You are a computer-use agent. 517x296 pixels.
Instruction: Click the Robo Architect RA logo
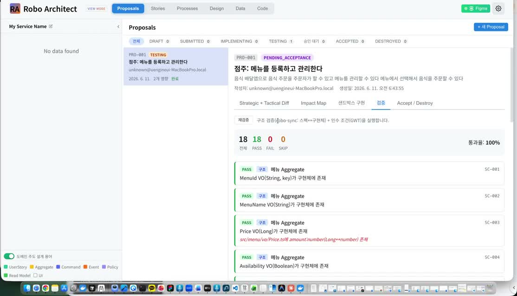click(15, 8)
